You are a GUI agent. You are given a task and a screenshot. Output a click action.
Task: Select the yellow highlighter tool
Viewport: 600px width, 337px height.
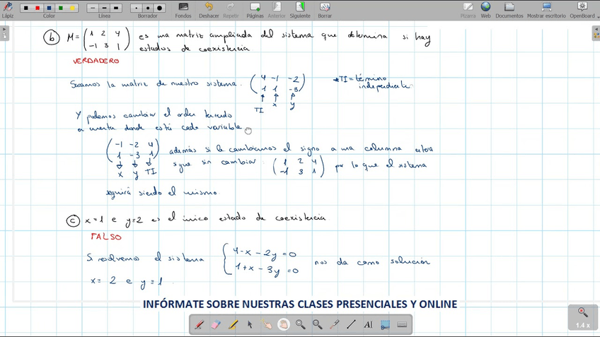[x=233, y=325]
